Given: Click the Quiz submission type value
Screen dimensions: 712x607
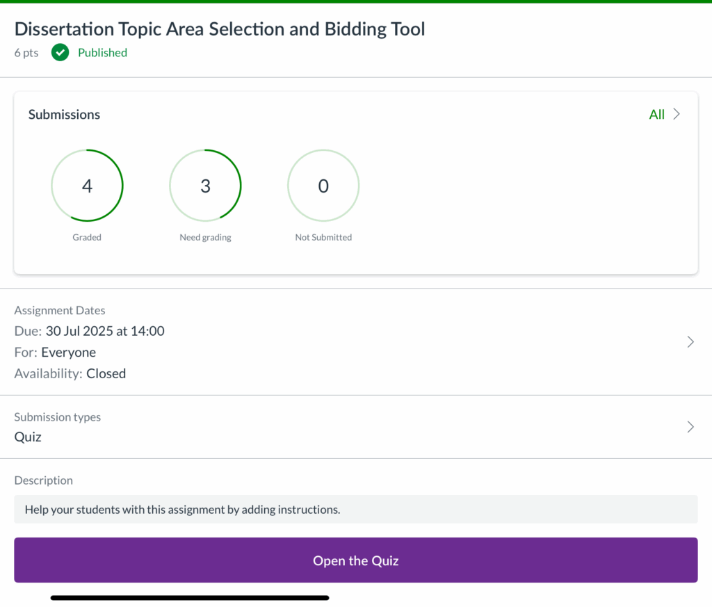Looking at the screenshot, I should click(x=28, y=437).
